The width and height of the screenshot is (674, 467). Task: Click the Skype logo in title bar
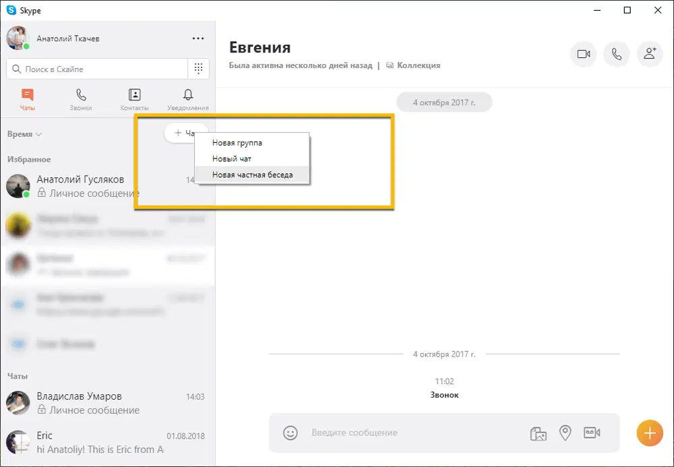pos(11,10)
